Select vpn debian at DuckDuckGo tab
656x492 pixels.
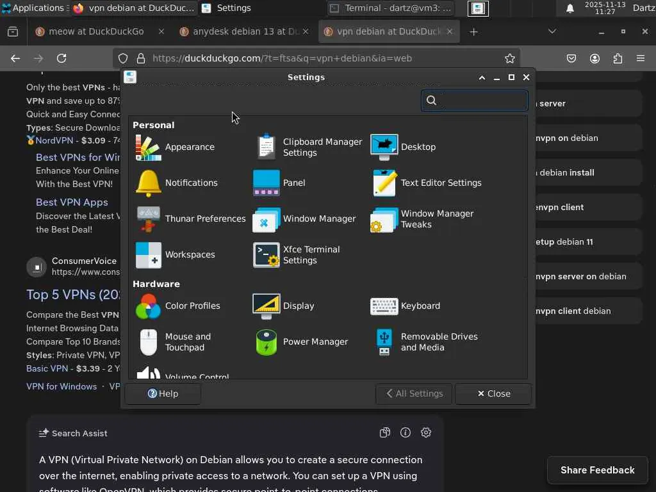coord(389,32)
